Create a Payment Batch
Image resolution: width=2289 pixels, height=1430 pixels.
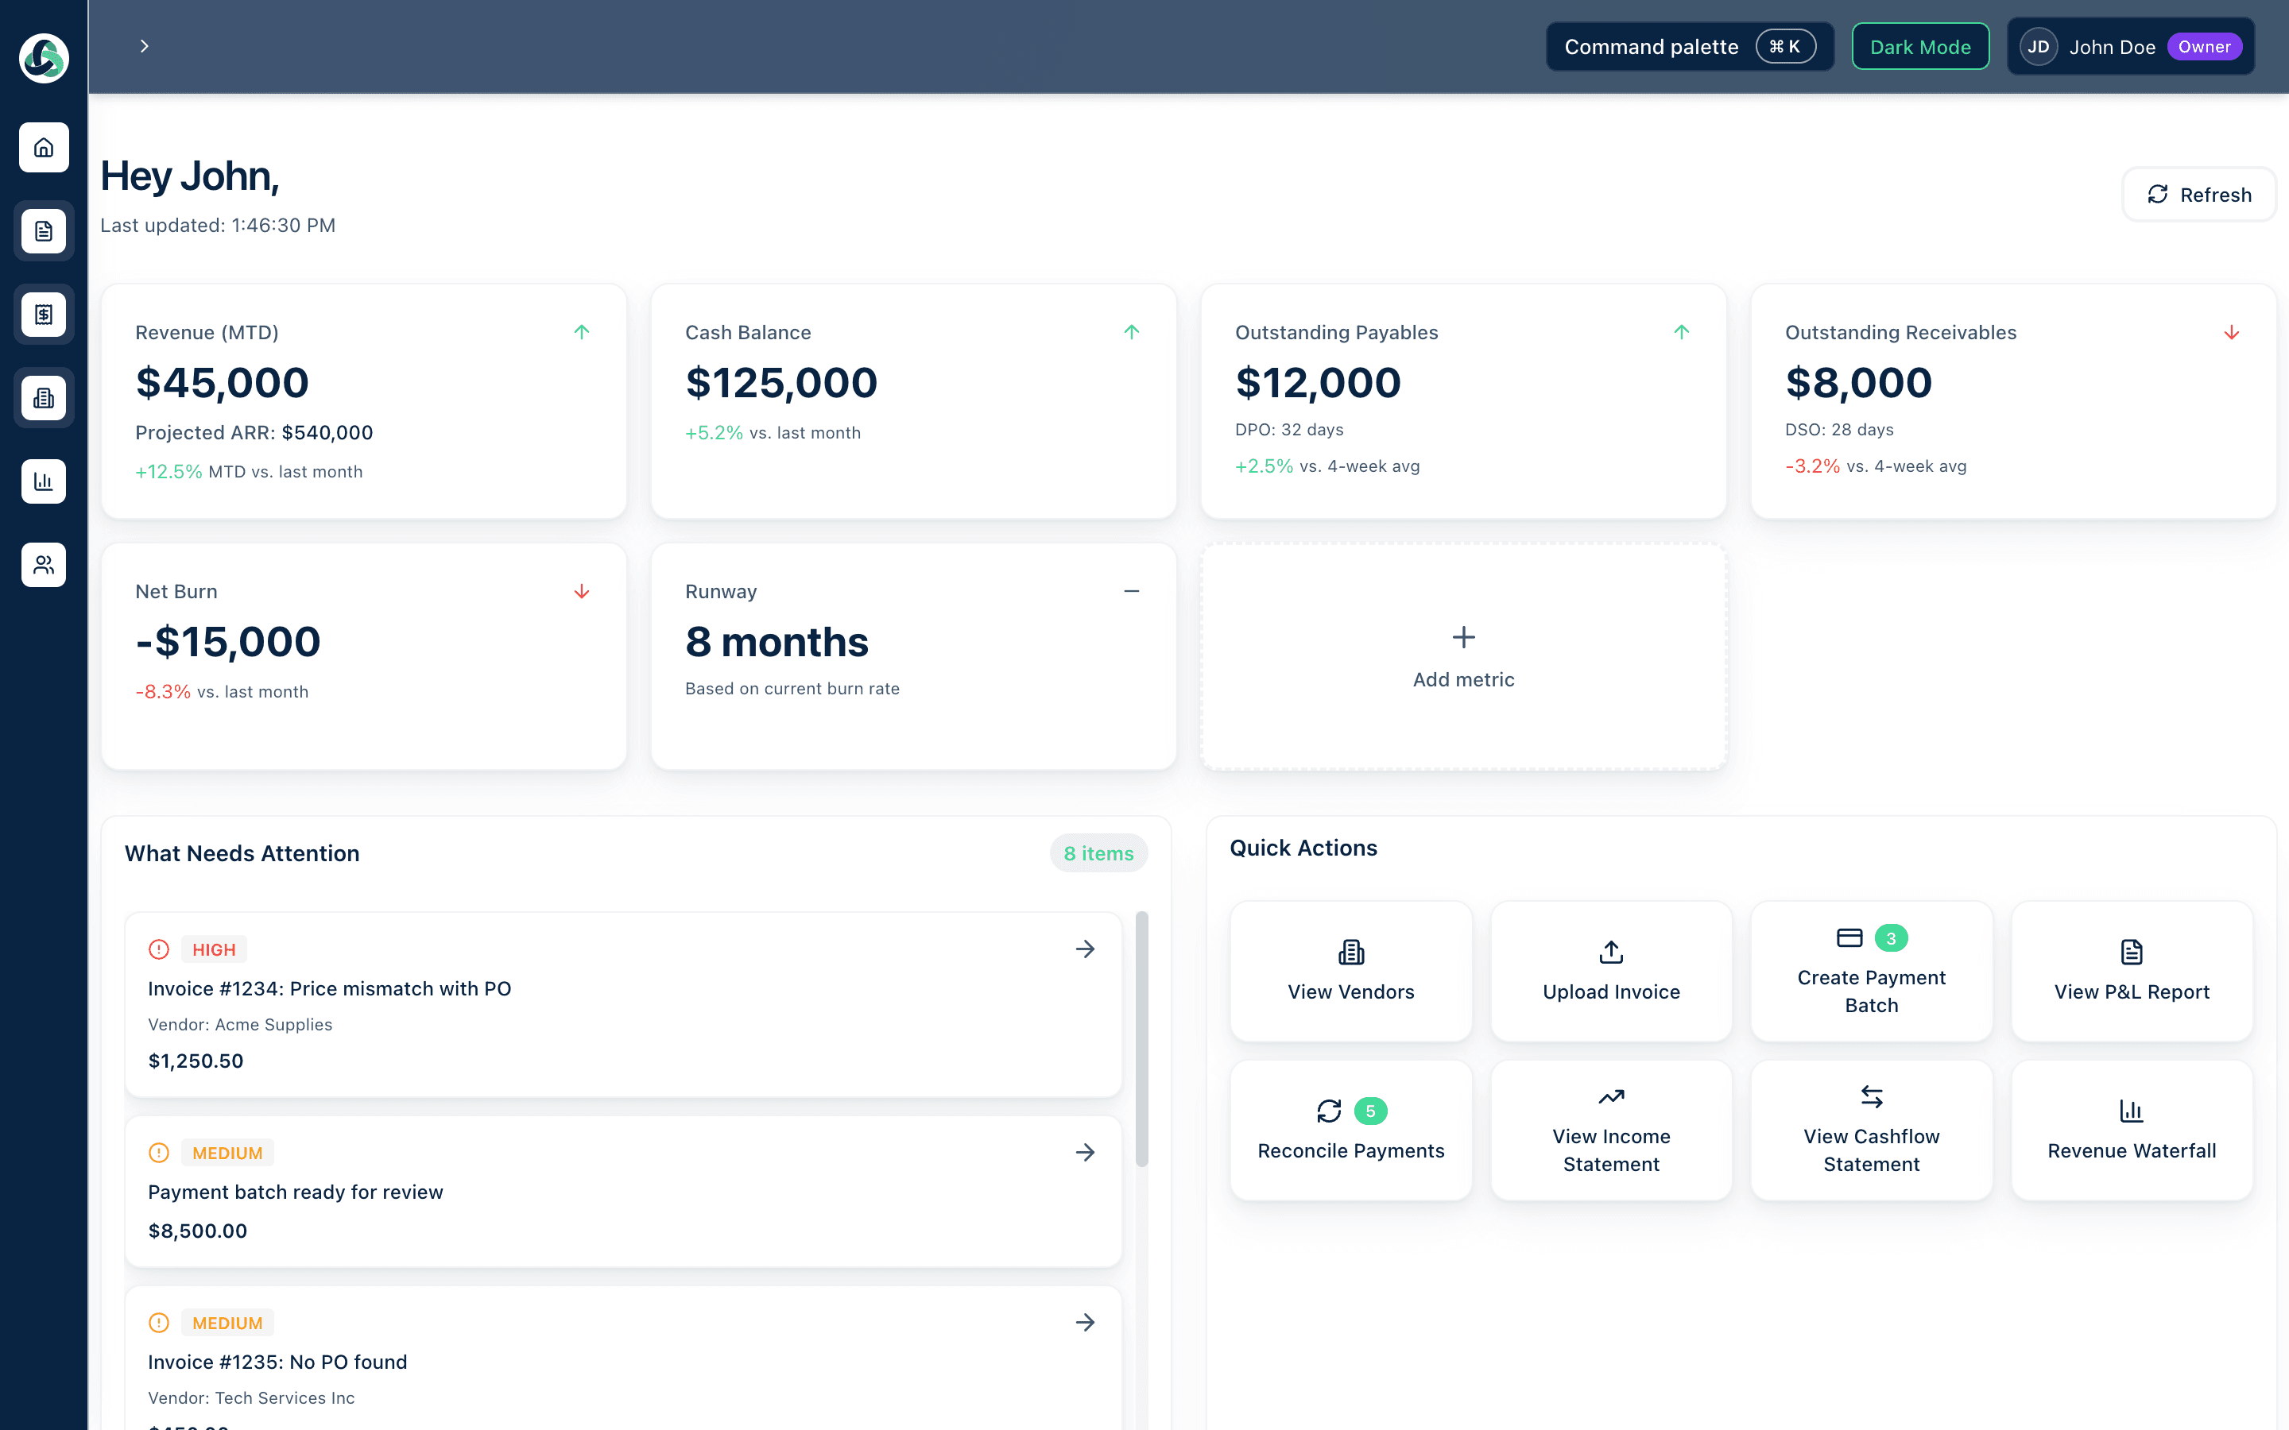point(1871,970)
